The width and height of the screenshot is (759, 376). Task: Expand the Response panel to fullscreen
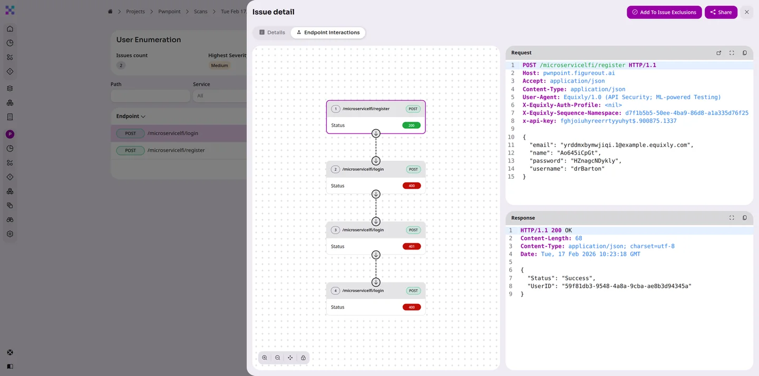(x=732, y=218)
